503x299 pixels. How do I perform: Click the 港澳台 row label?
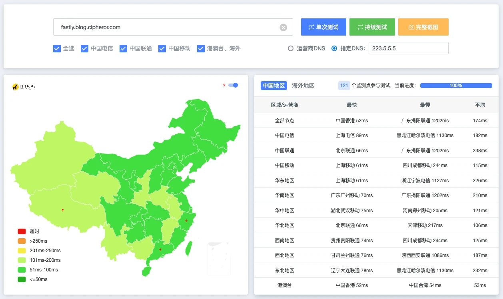285,285
